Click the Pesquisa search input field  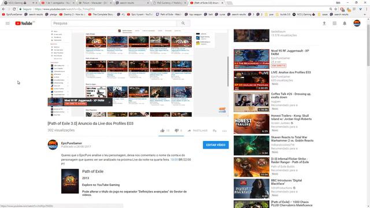tap(113, 23)
